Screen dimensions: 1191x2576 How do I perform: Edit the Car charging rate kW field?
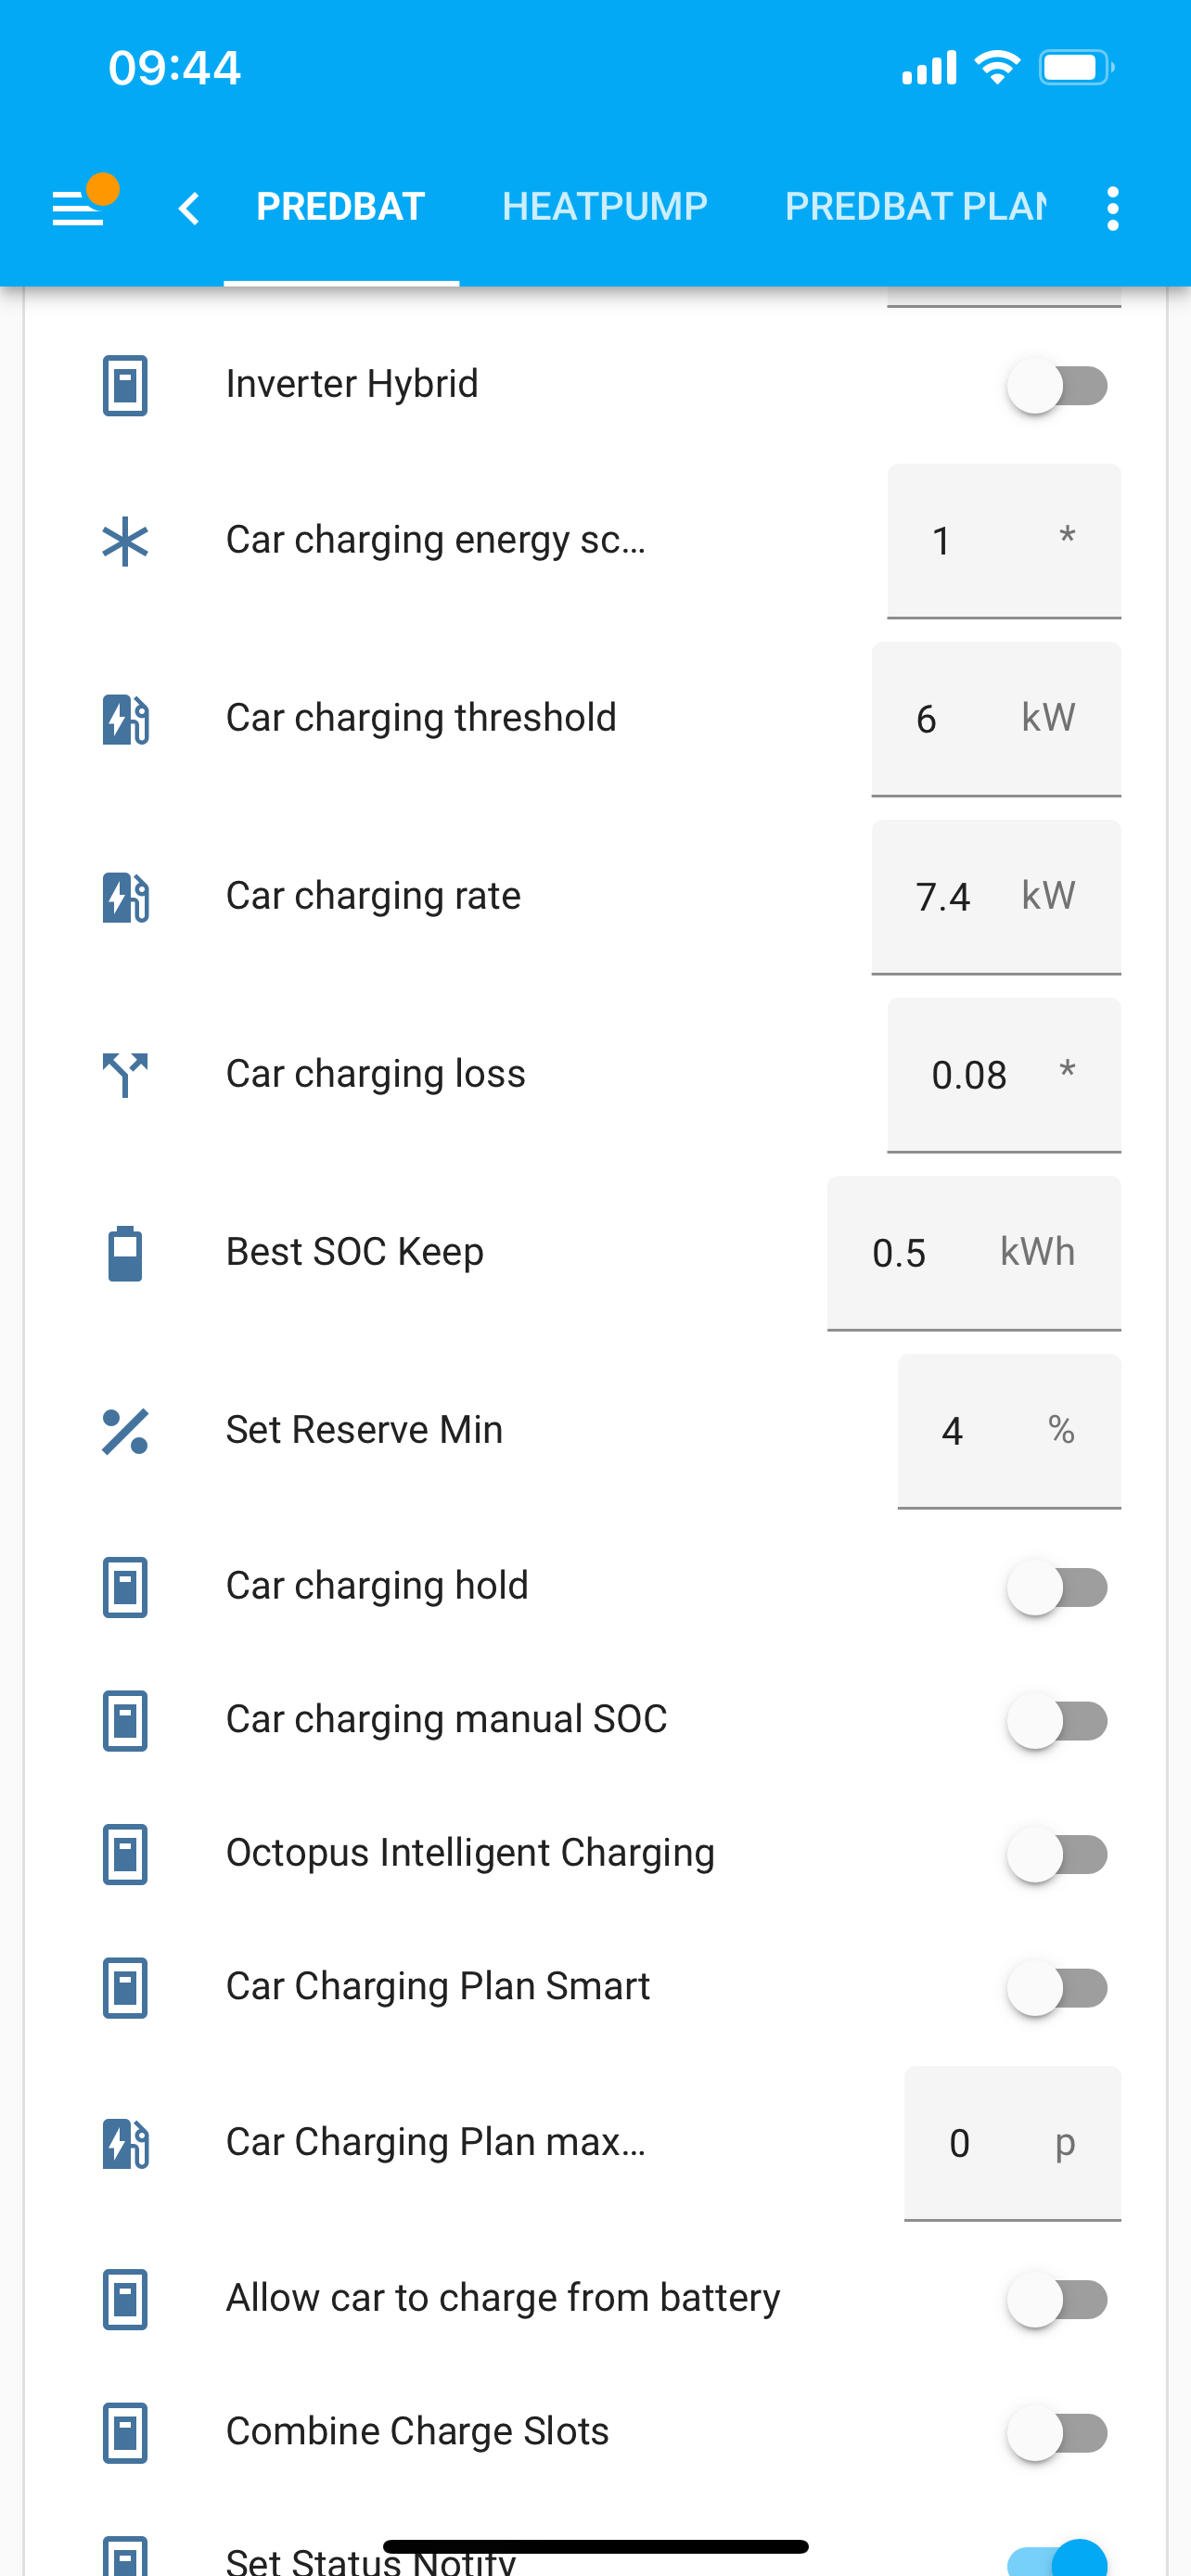(996, 897)
